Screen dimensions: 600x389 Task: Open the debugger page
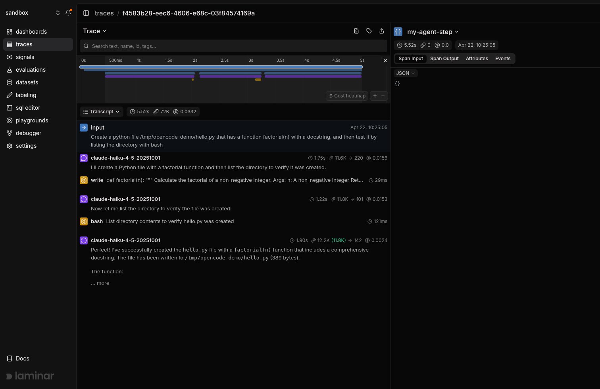38,133
